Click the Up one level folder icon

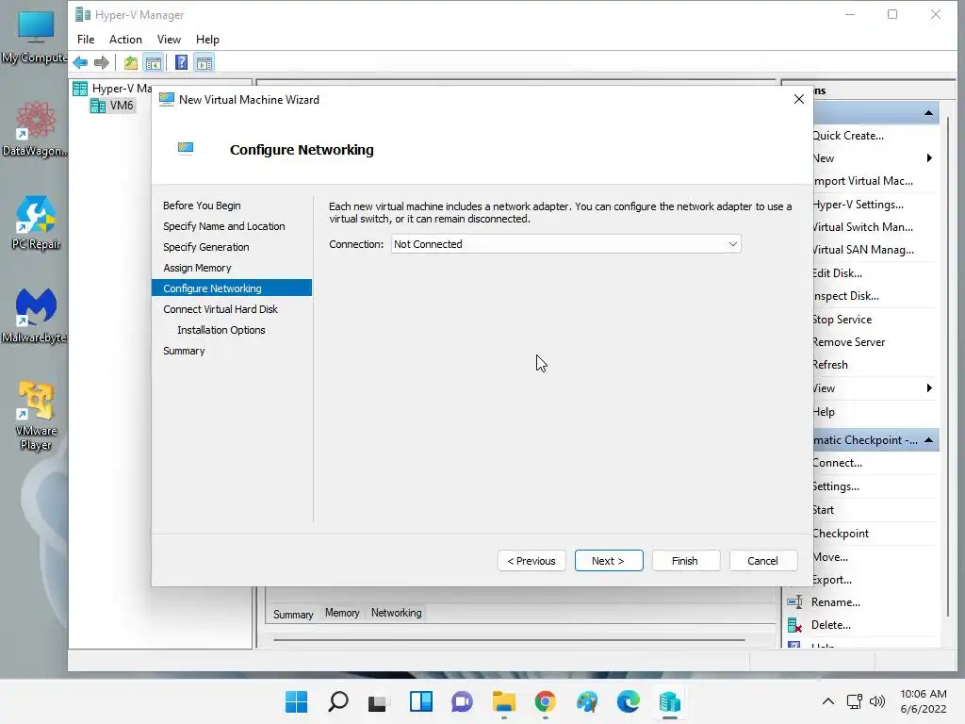click(x=130, y=63)
